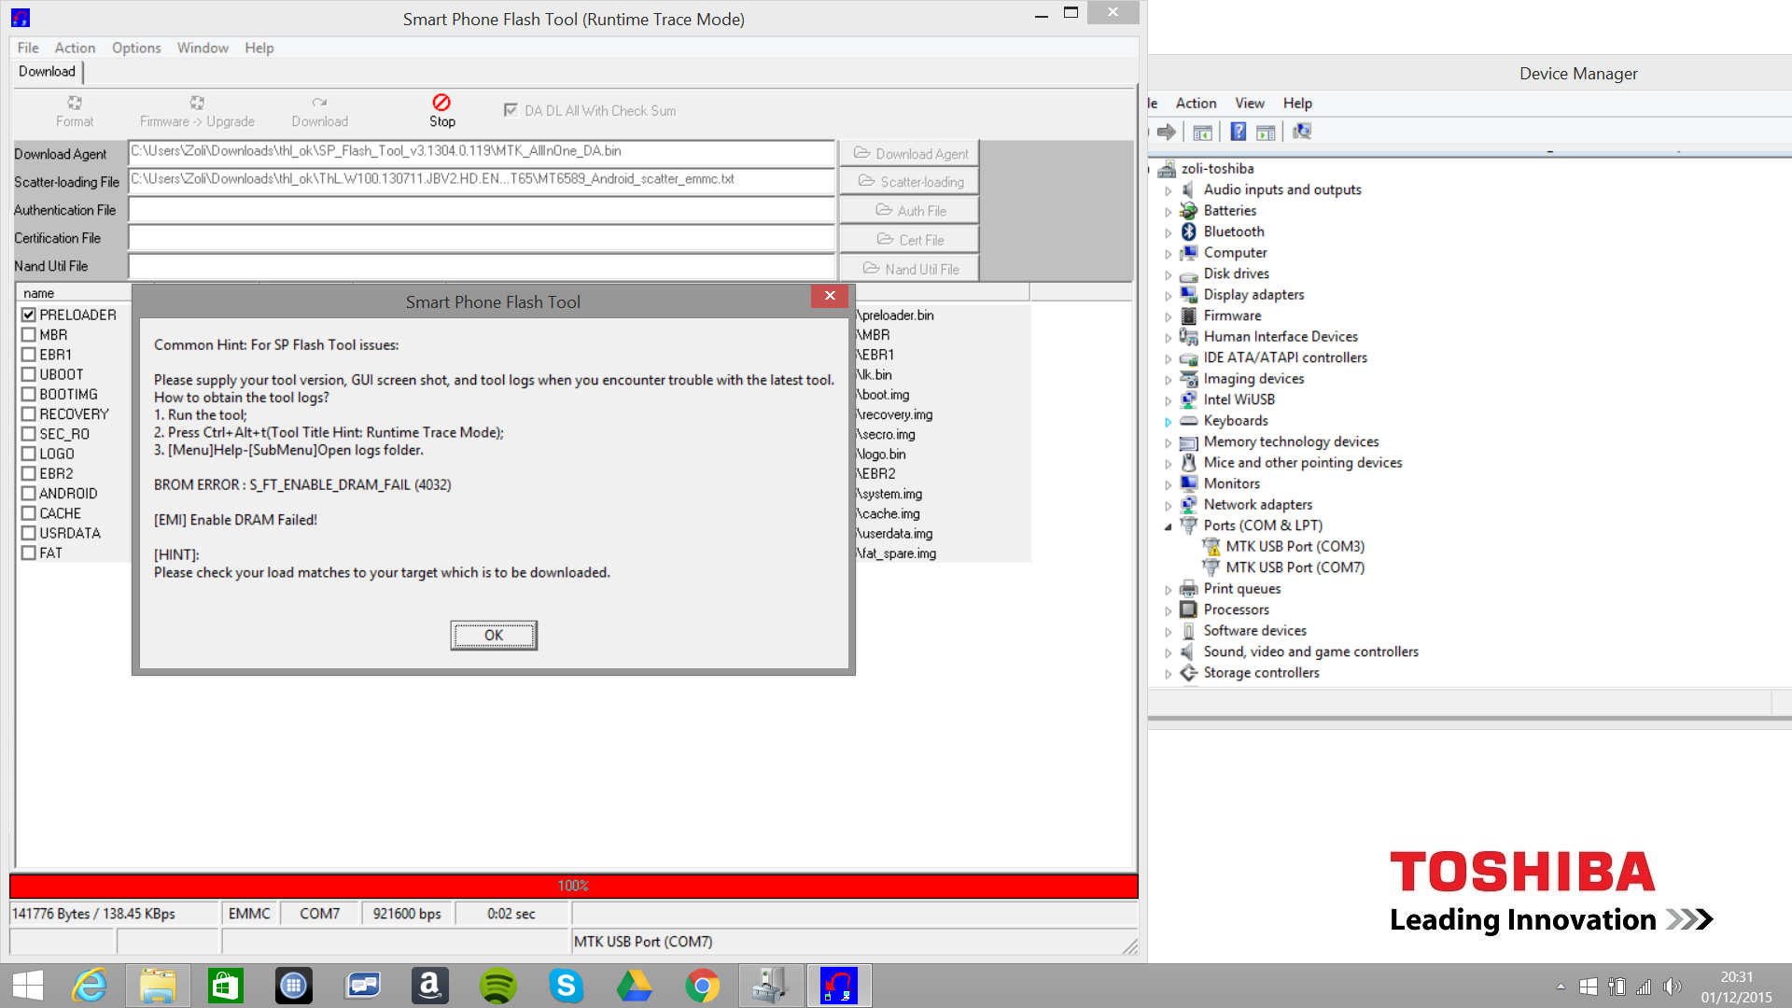Click the Download Agent path field

pos(482,151)
